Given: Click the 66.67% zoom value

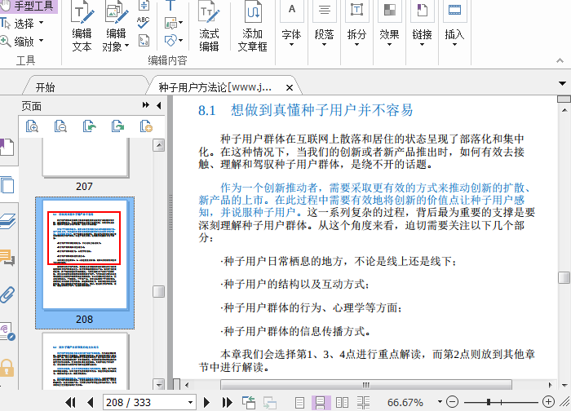Looking at the screenshot, I should tap(405, 402).
